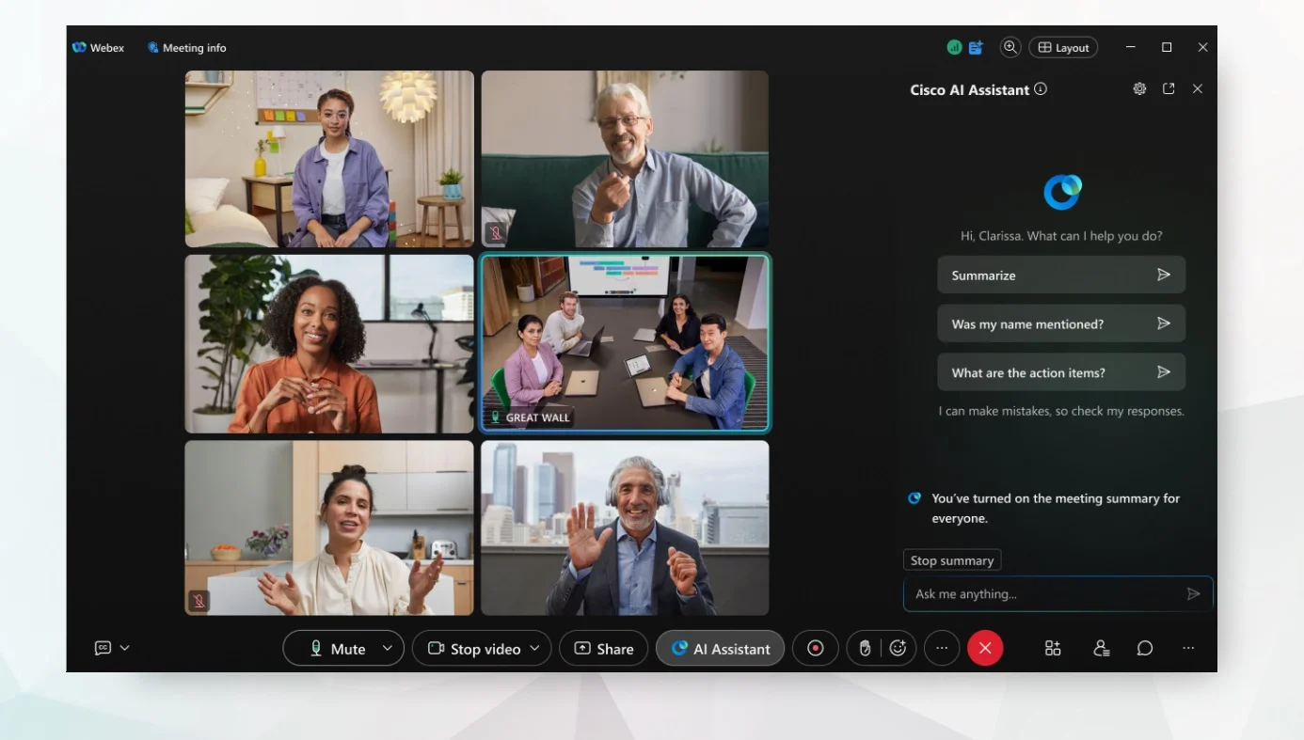Expand the video options chevron

click(537, 648)
